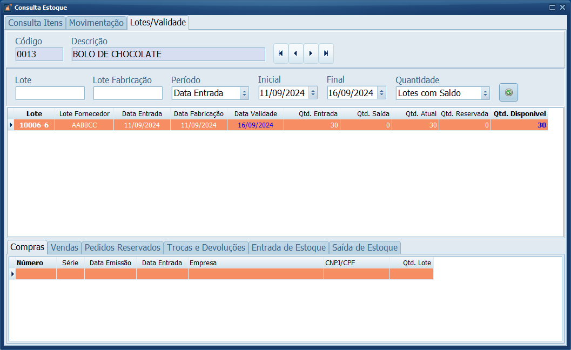
Task: Show the Entrada de Estoque tab
Action: 288,247
